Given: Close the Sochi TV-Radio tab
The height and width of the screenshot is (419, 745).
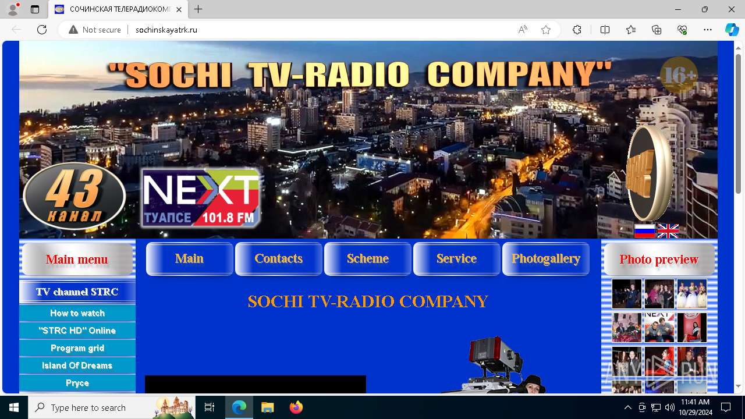Looking at the screenshot, I should tap(179, 9).
